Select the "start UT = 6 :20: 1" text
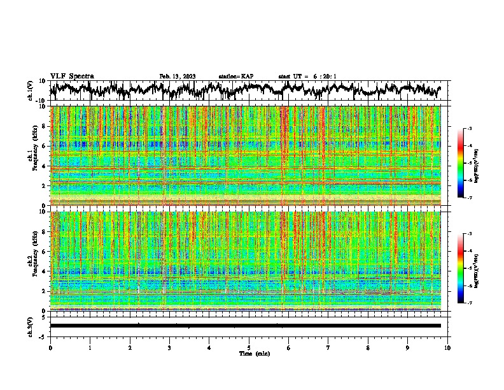The height and width of the screenshot is (390, 504). tap(307, 76)
